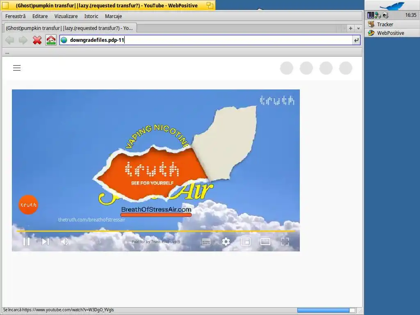Image resolution: width=420 pixels, height=315 pixels.
Task: Click the window zoom button in the title tab
Action: (x=210, y=5)
